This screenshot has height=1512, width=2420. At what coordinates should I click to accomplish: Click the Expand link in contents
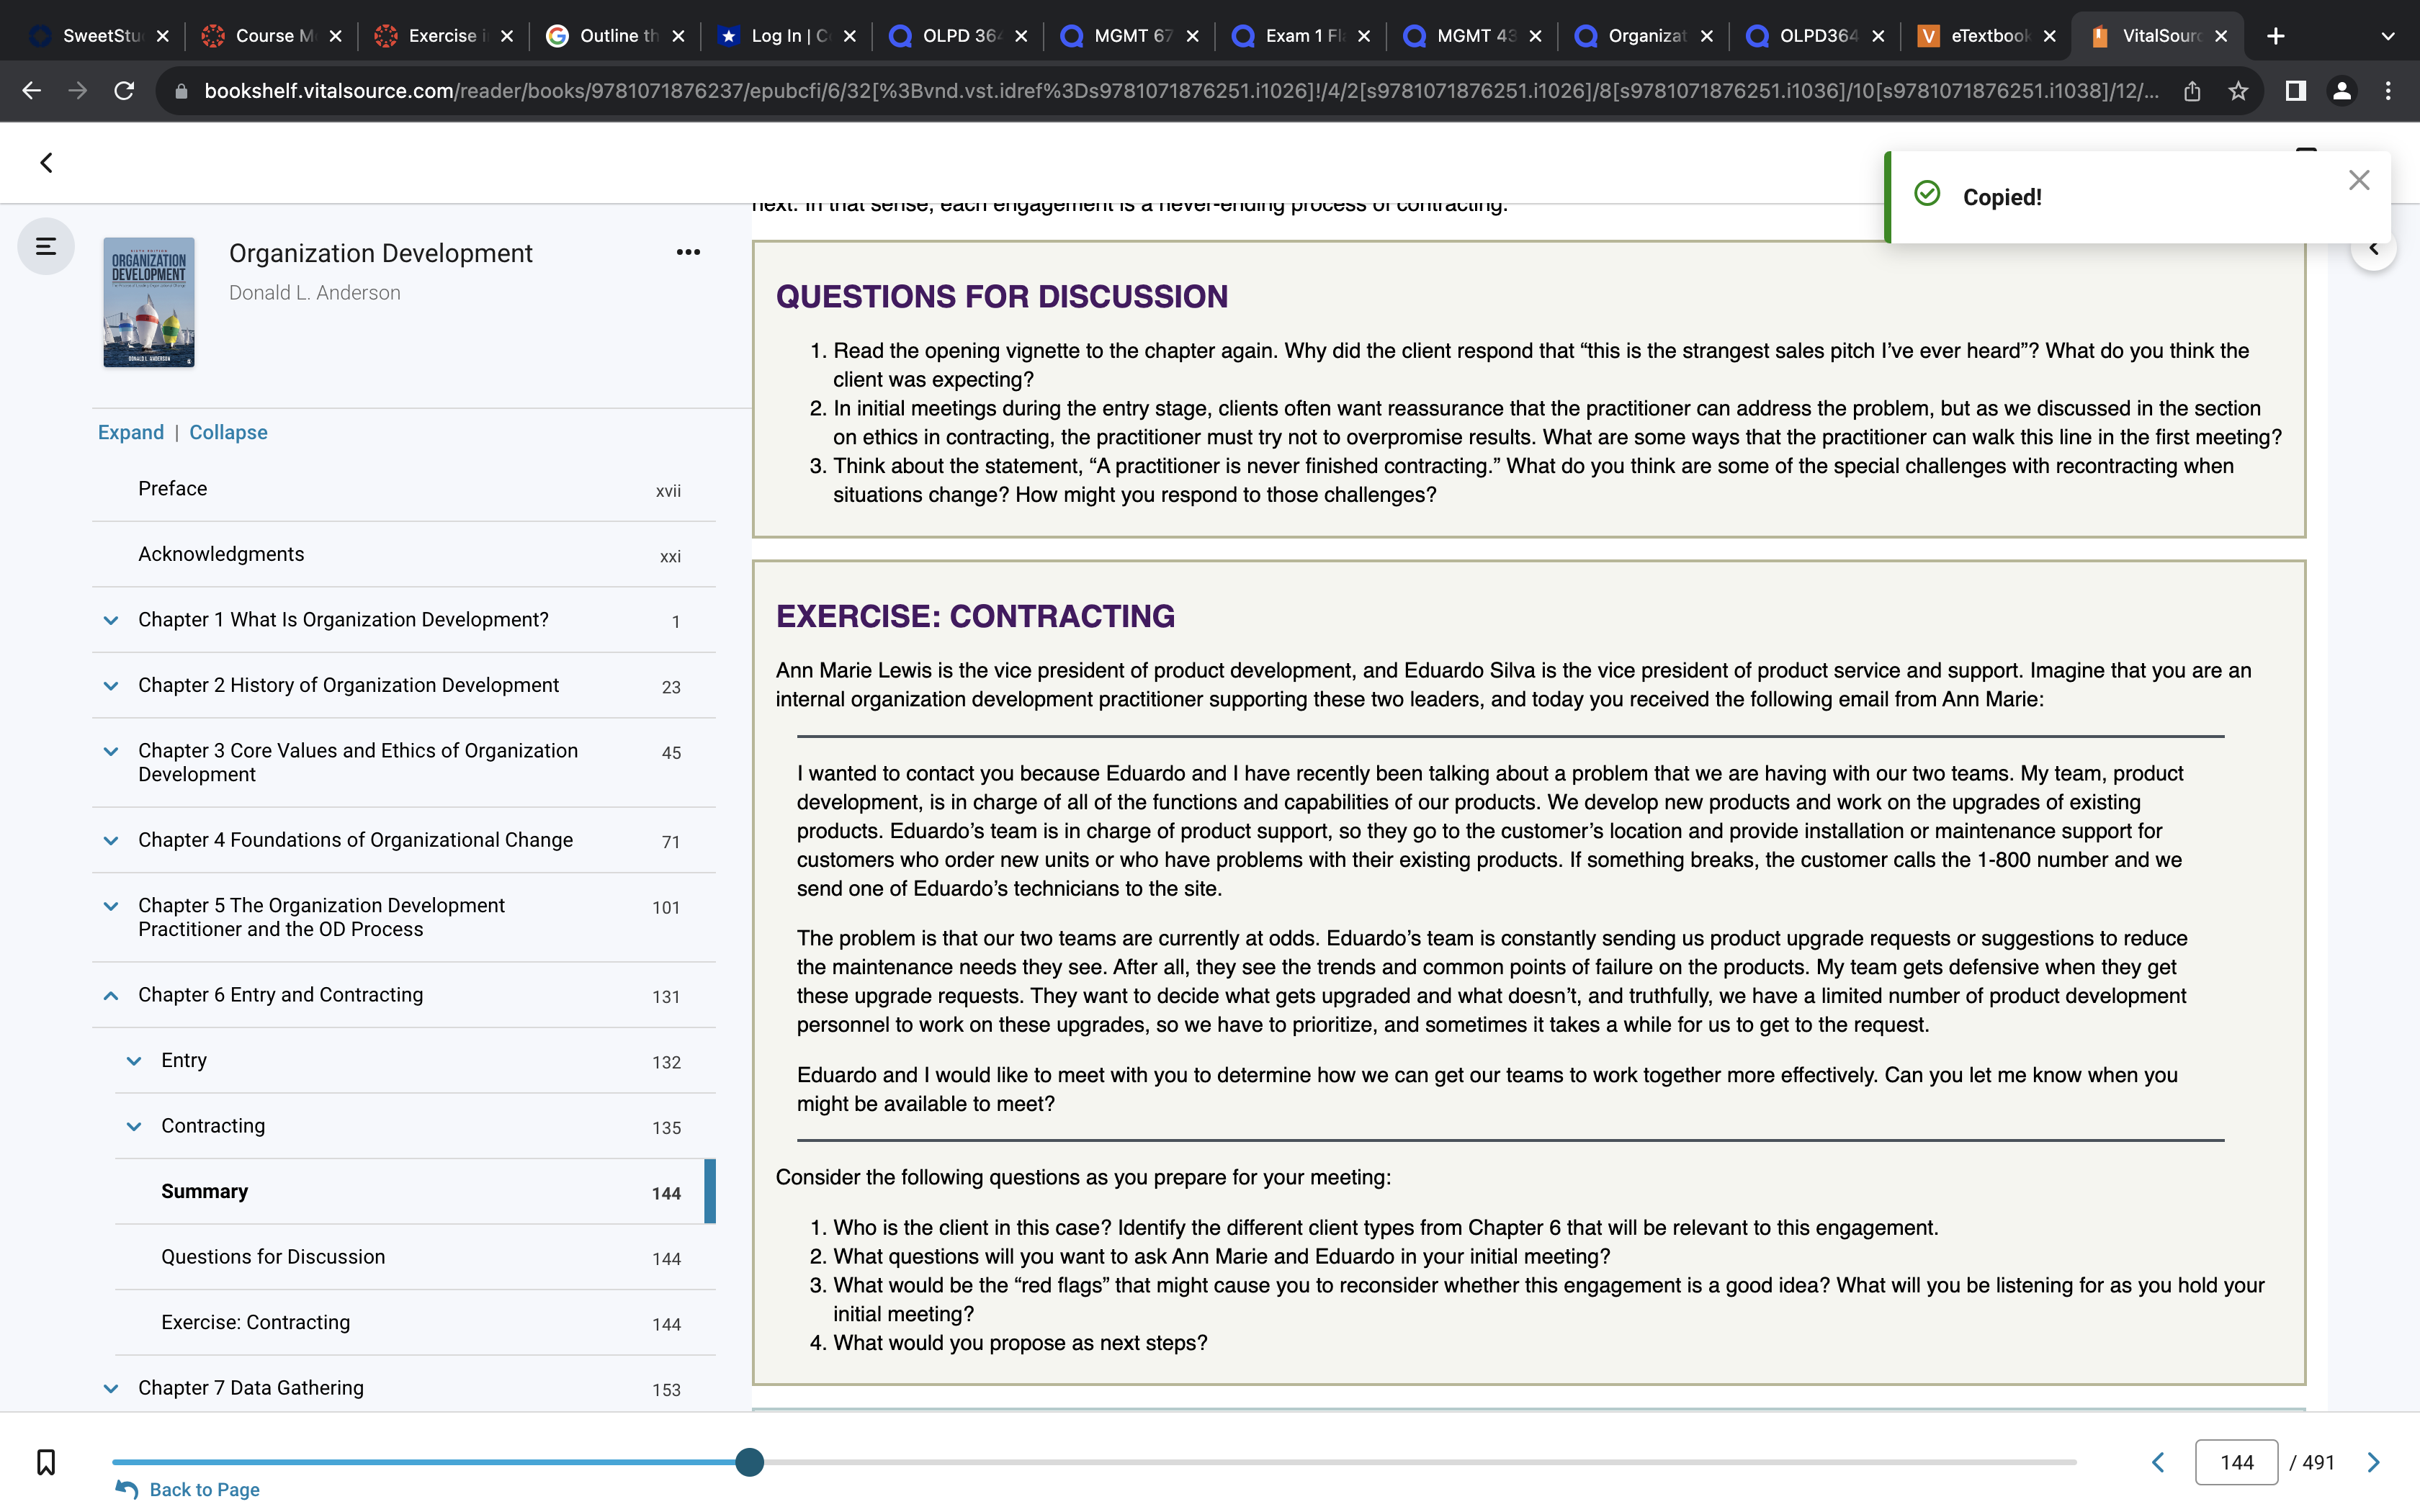tap(131, 433)
